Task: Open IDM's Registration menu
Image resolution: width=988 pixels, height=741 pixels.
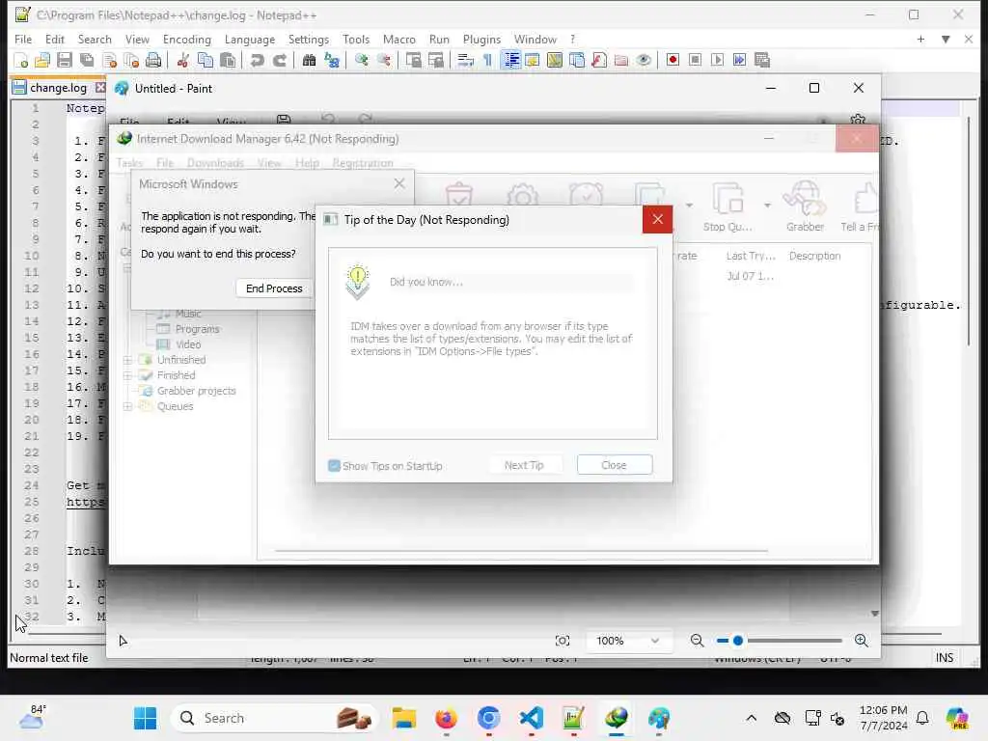Action: (x=363, y=163)
